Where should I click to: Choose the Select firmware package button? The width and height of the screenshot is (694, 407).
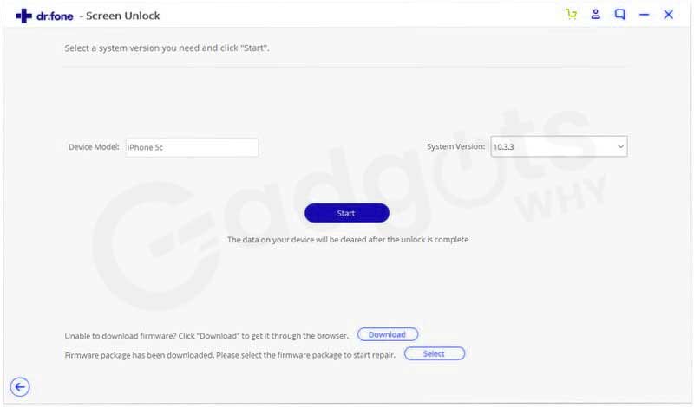tap(435, 353)
